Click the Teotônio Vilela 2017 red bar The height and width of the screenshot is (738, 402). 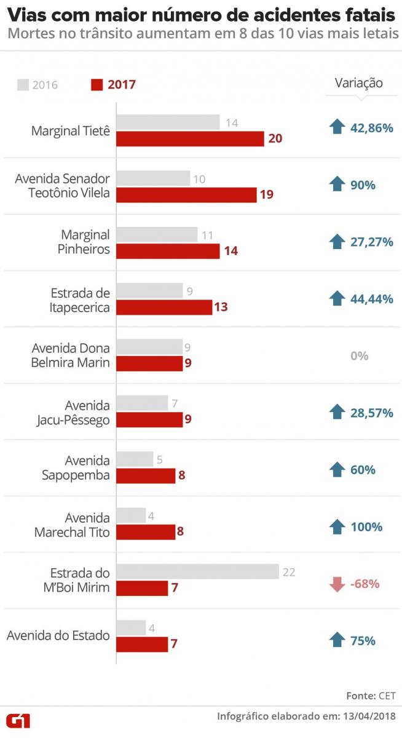pyautogui.click(x=186, y=195)
